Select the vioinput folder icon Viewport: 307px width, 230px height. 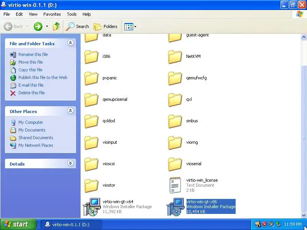point(91,143)
